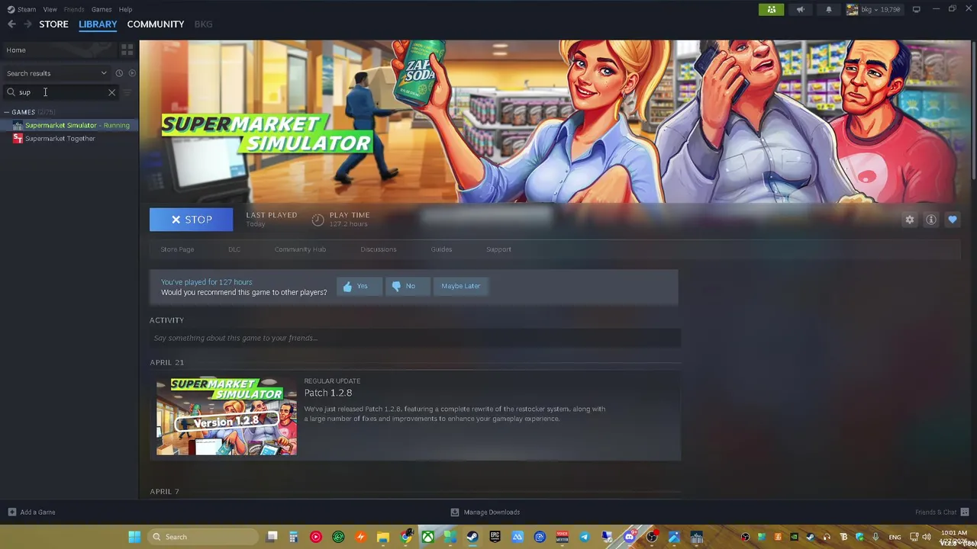This screenshot has height=549, width=977.
Task: Open the green friends activity icon
Action: click(x=771, y=9)
